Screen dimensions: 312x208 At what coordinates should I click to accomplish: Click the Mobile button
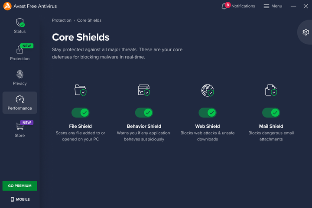pyautogui.click(x=19, y=199)
